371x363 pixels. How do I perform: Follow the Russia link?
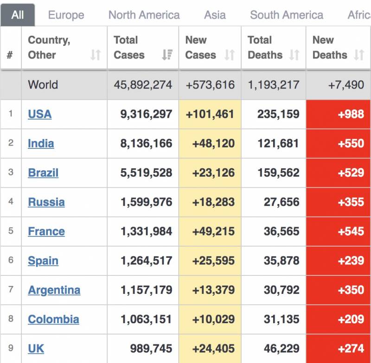pyautogui.click(x=46, y=202)
